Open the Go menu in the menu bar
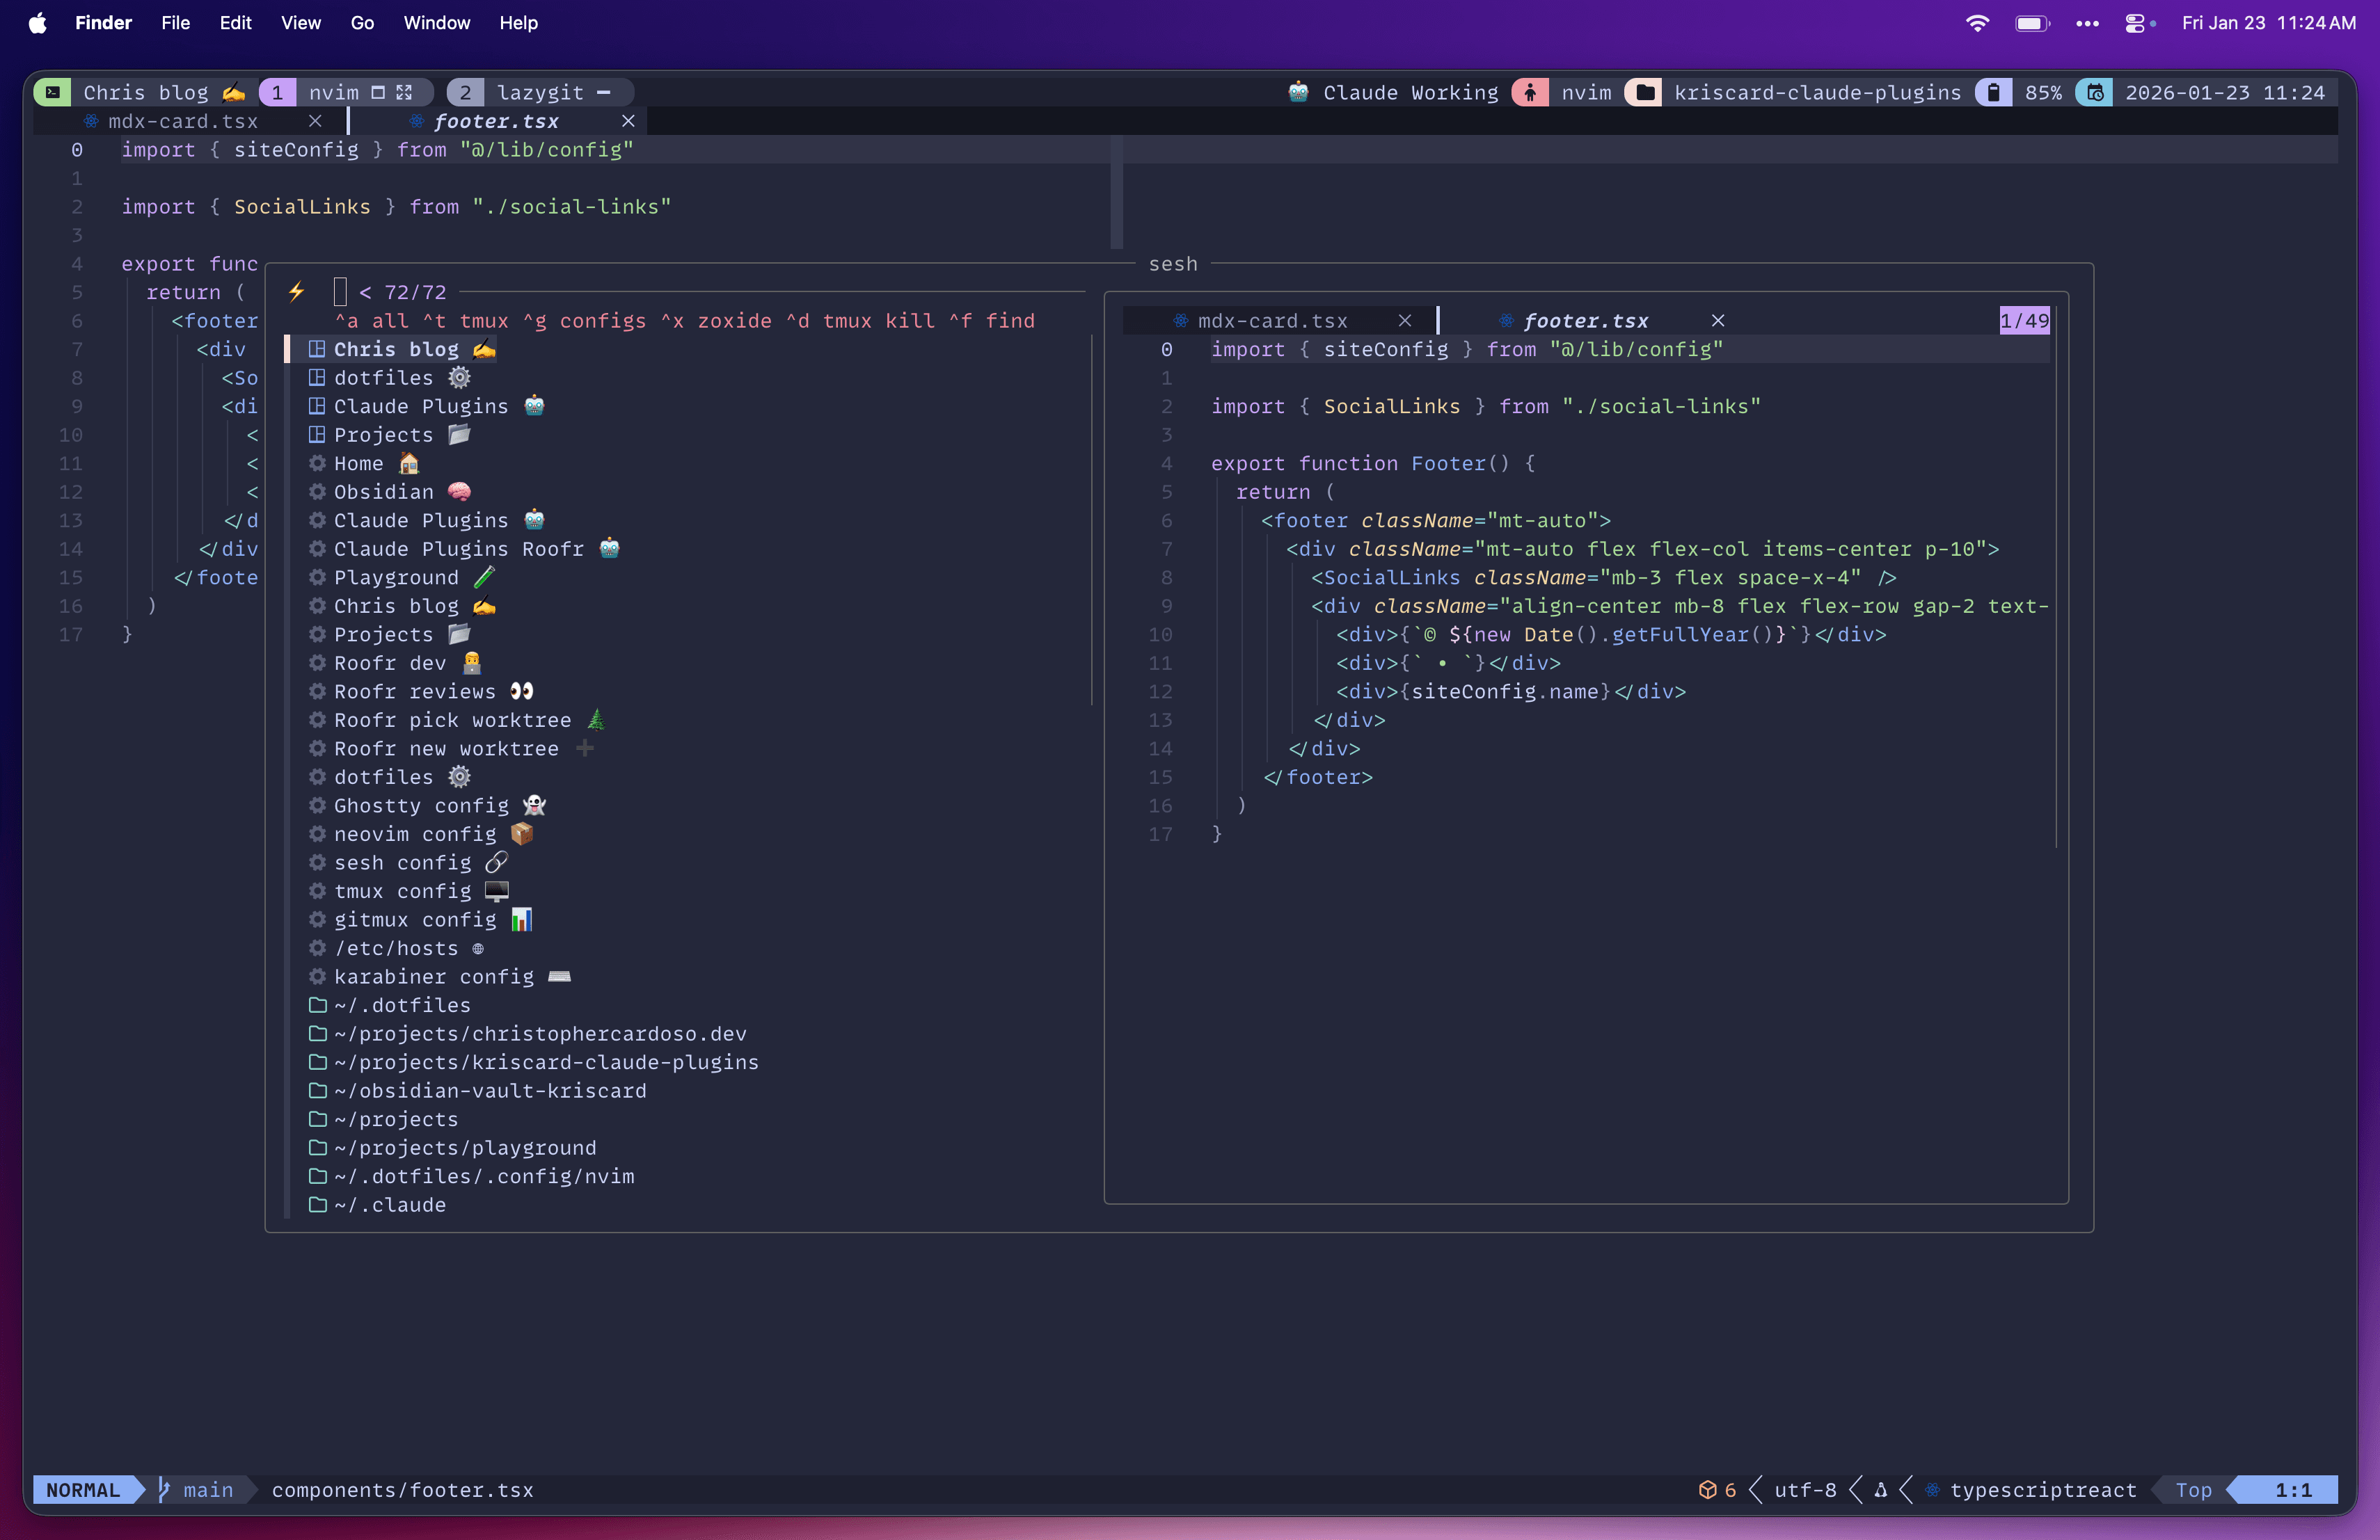Image resolution: width=2380 pixels, height=1540 pixels. (x=361, y=22)
